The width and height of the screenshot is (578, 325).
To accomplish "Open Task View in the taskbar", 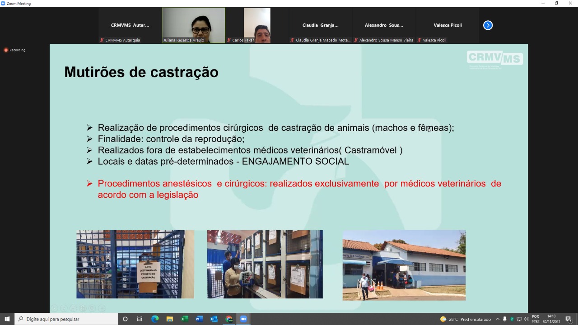I will 140,319.
